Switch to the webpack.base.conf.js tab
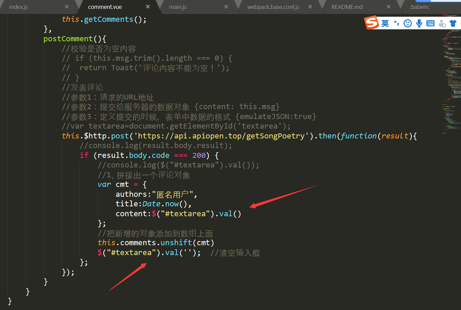Screen dimensions: 461x310 point(273,7)
